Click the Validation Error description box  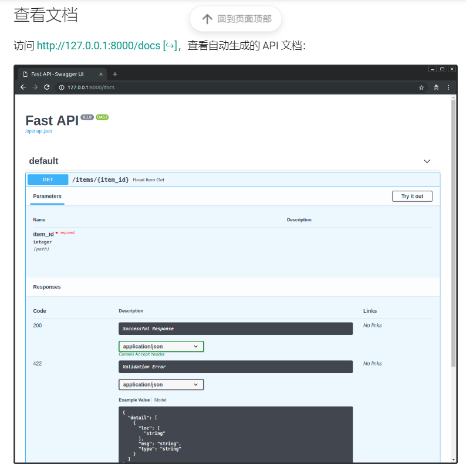(235, 367)
